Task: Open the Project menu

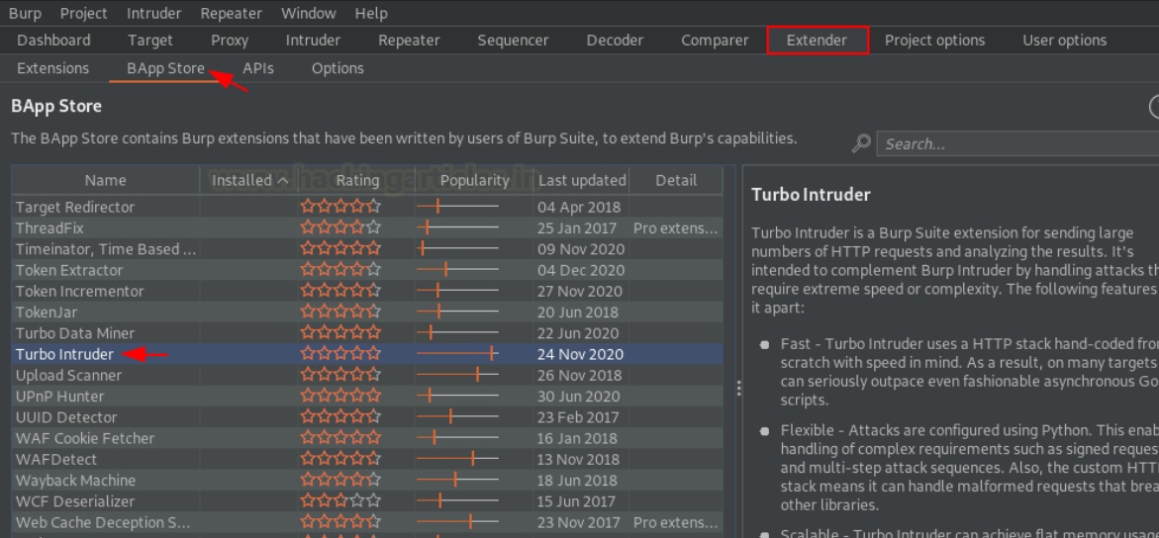Action: click(83, 13)
